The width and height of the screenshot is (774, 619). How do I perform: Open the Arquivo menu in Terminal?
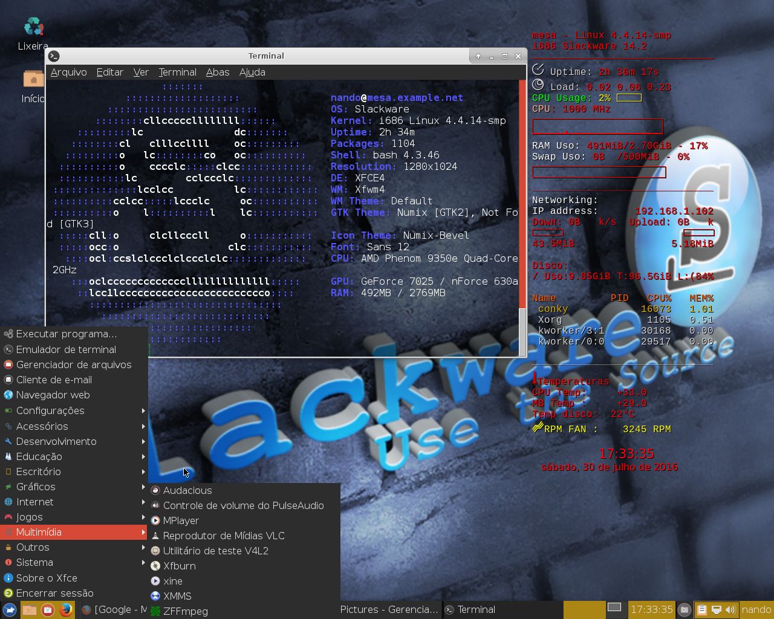pyautogui.click(x=69, y=72)
